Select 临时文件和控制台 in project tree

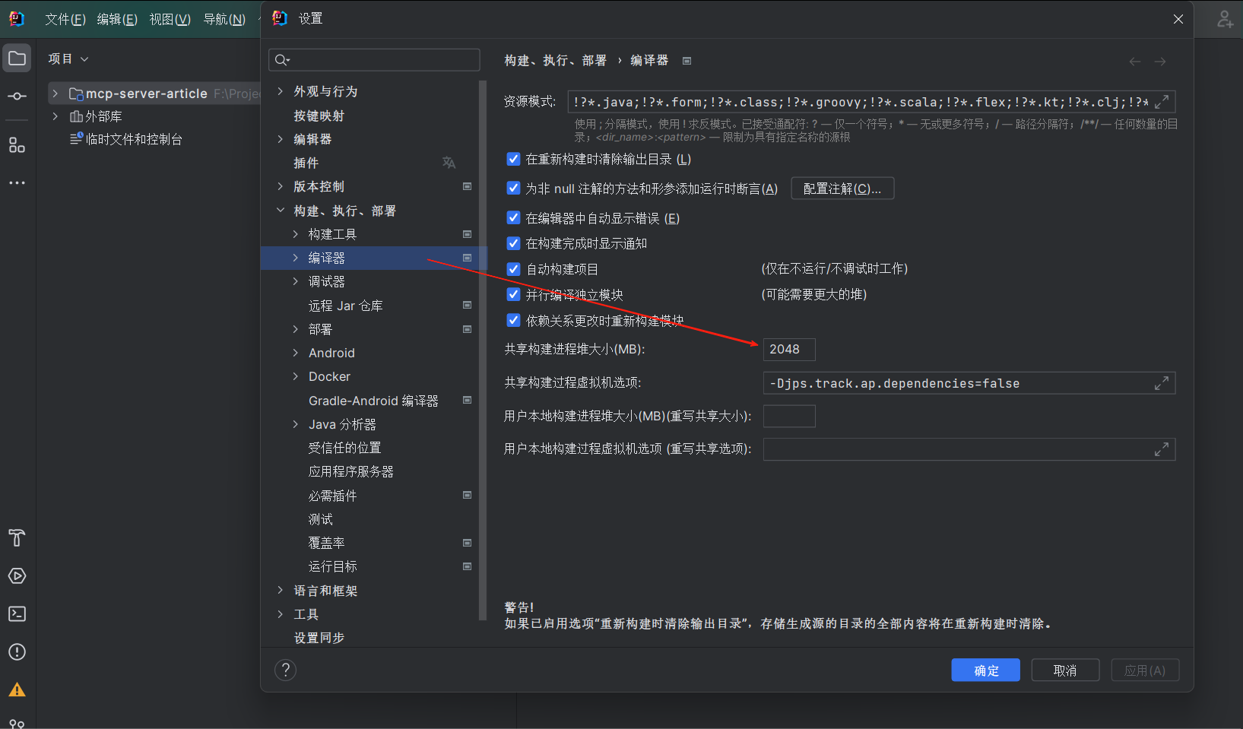pos(134,139)
